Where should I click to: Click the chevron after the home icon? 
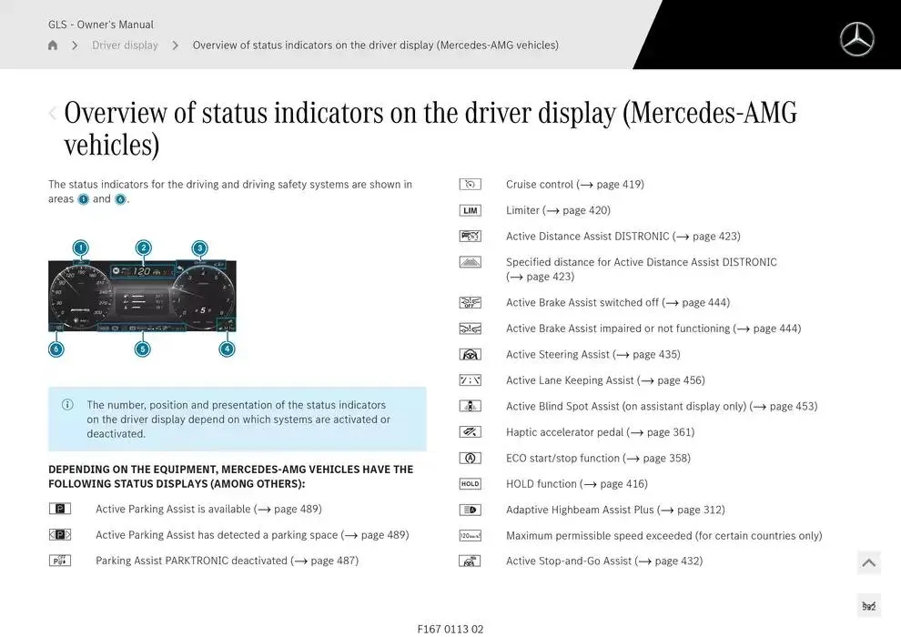pos(75,45)
